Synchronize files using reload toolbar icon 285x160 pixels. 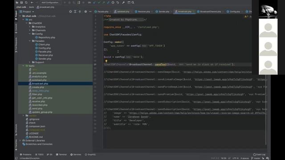[26, 3]
